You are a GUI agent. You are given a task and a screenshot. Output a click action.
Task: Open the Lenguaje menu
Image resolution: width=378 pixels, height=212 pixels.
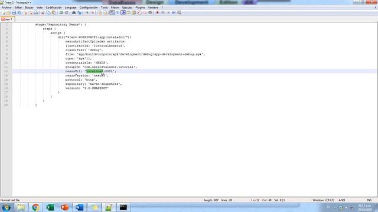pos(71,8)
